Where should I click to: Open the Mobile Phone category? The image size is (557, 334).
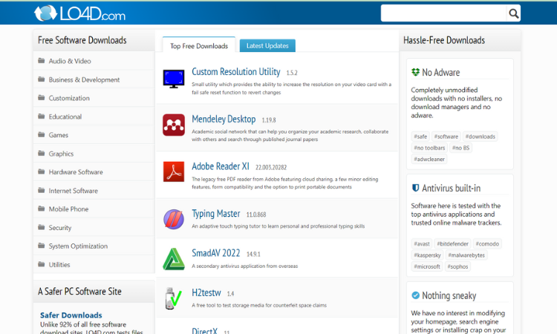tap(68, 209)
